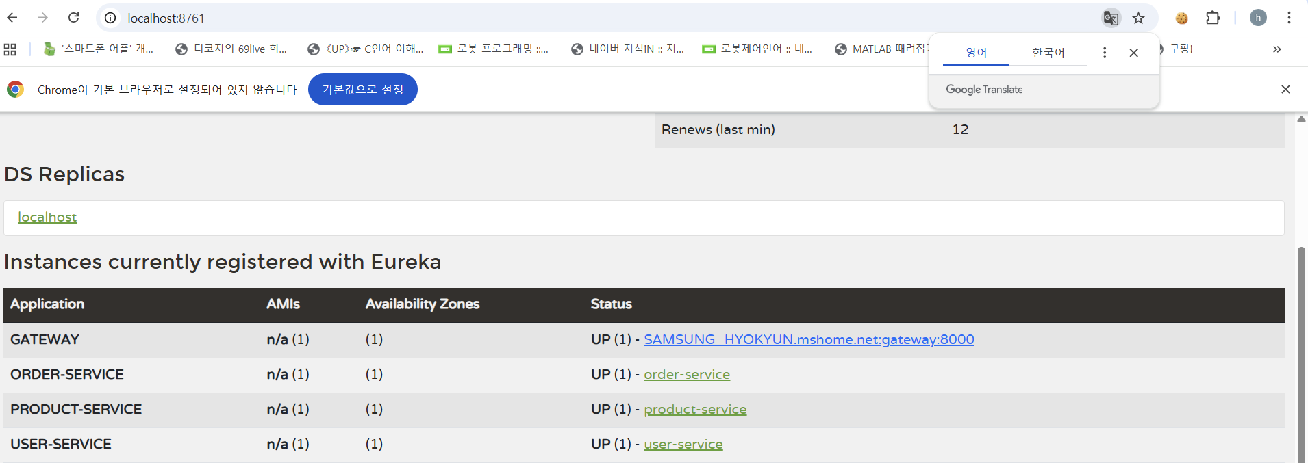Screen dimensions: 1308x463
Task: Select the 한국어 tab in Translate popup
Action: [x=1048, y=53]
